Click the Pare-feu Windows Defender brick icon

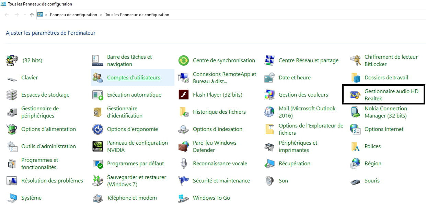[x=184, y=146]
